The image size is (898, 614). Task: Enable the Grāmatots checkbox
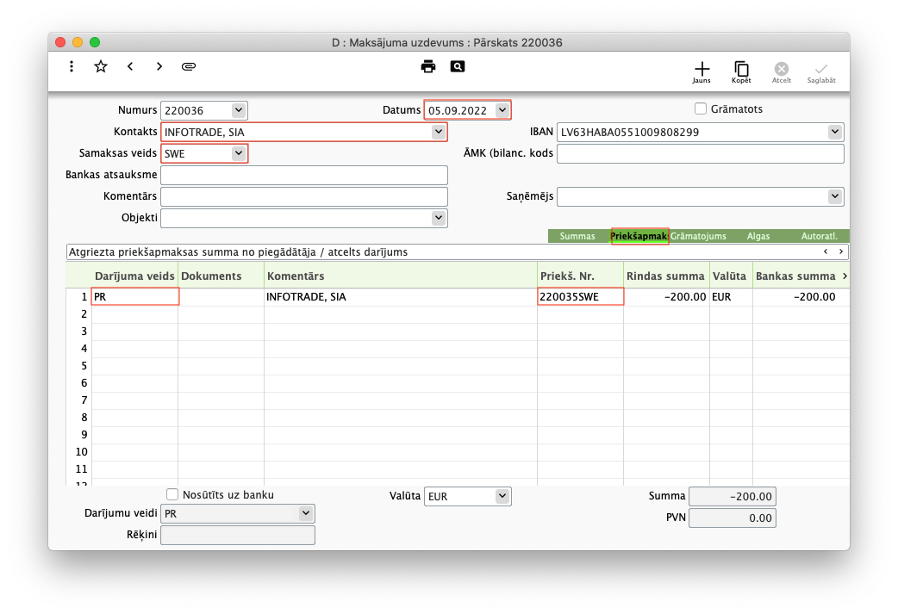tap(701, 109)
